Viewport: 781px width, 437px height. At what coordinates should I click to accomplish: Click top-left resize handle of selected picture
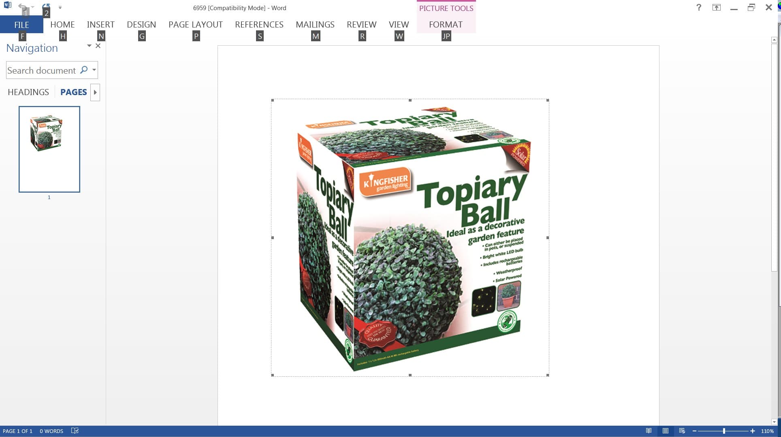coord(273,100)
